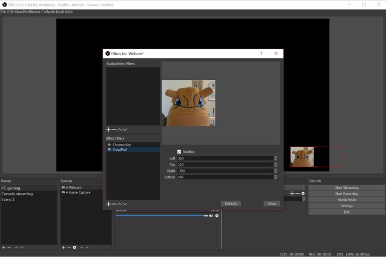Hide the Game Capture source via eye icon
This screenshot has height=257, width=386.
point(63,192)
